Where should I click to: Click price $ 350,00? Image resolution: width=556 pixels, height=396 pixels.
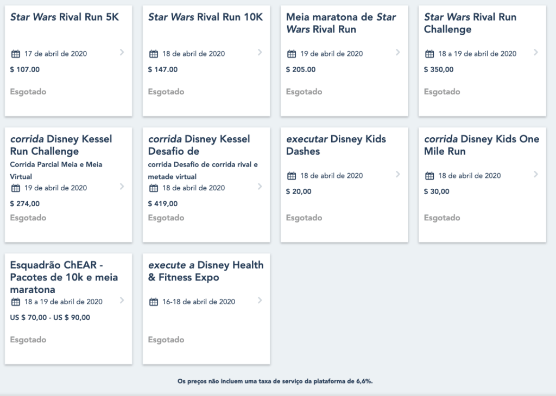(x=439, y=69)
